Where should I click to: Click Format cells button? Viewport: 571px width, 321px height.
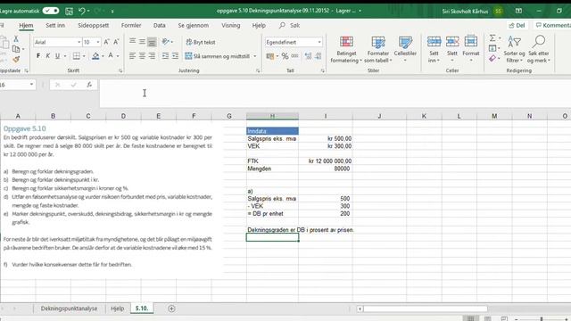471,49
